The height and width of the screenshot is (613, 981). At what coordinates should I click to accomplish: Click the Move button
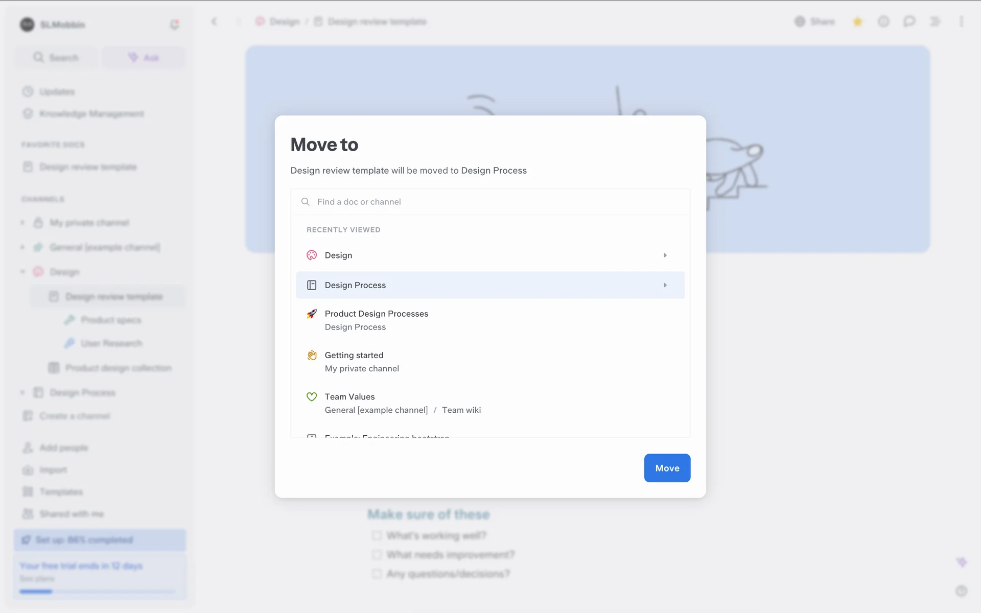tap(667, 468)
